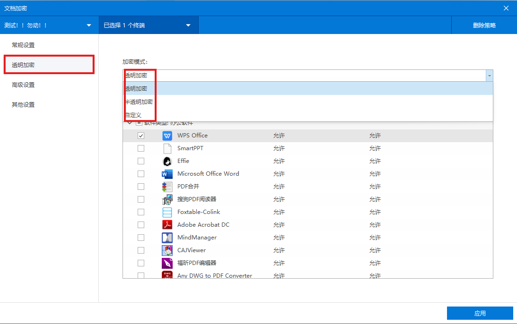Screen dimensions: 517x324
Task: Click the 删除策略 button
Action: pos(484,26)
